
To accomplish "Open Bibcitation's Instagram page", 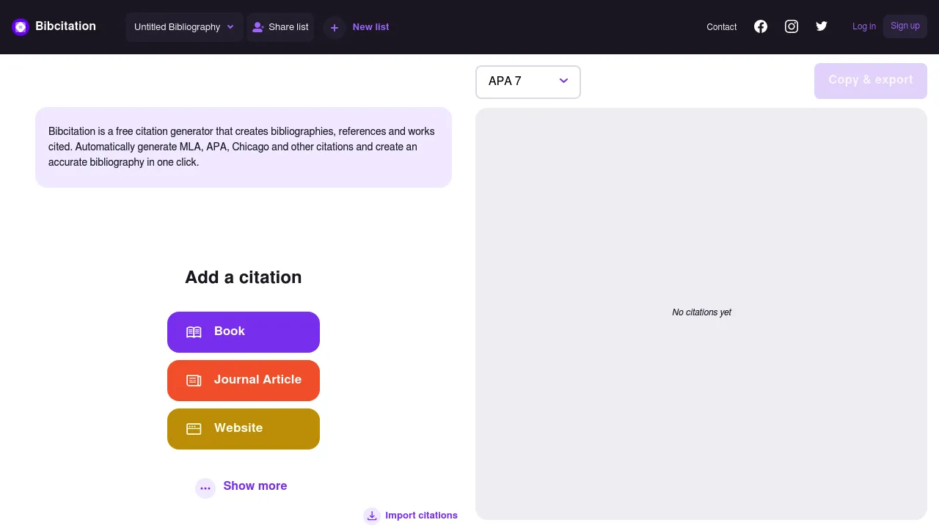I will (x=792, y=26).
